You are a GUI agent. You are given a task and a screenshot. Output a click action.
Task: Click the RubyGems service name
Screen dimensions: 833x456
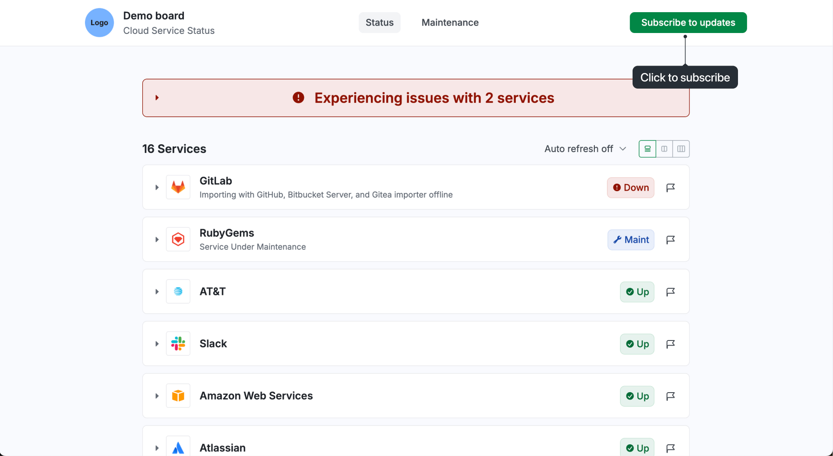pos(227,233)
